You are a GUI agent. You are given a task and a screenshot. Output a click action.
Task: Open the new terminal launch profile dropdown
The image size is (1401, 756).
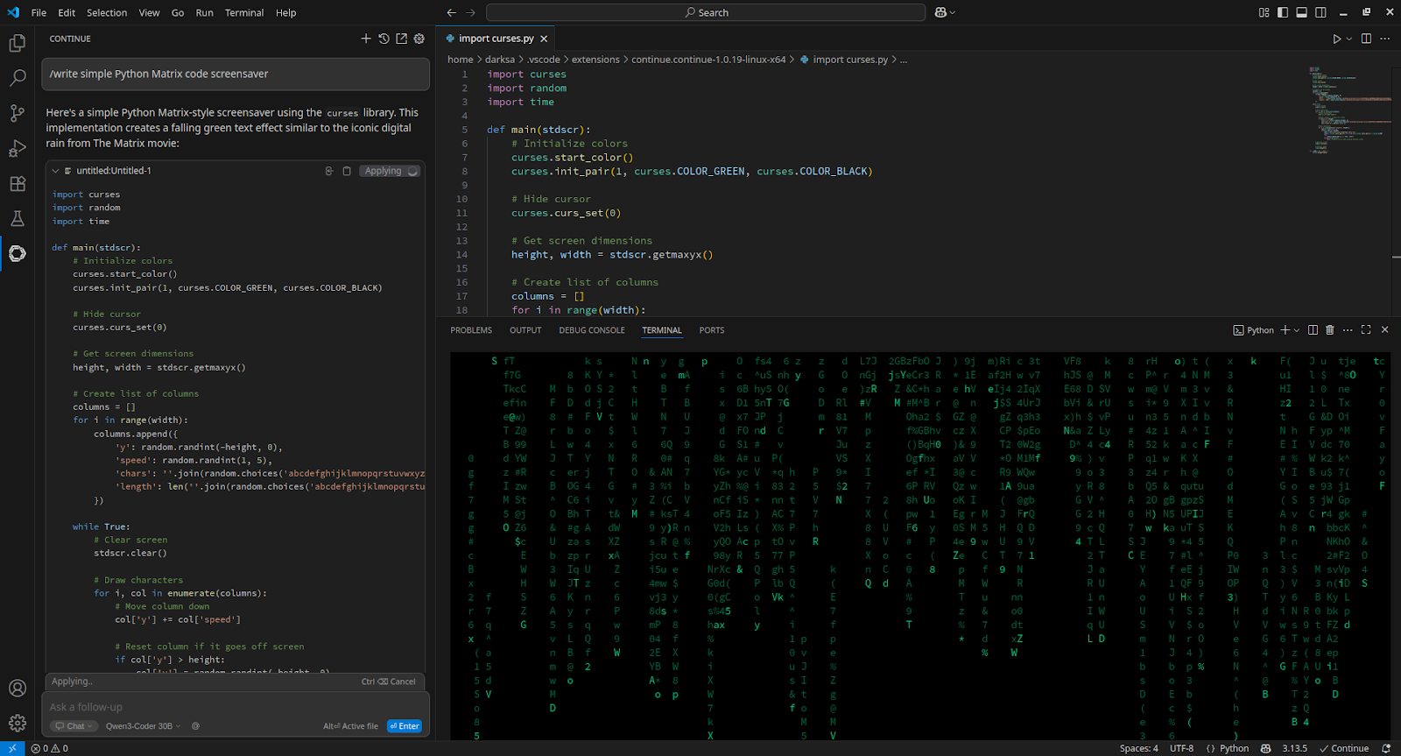[1297, 330]
